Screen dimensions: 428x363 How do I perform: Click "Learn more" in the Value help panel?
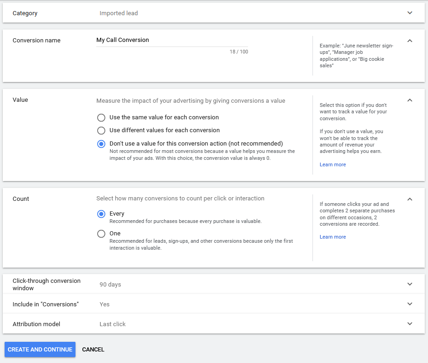333,164
